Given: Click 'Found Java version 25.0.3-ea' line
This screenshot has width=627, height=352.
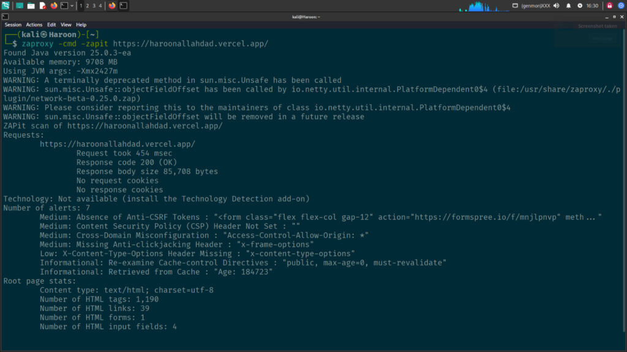Looking at the screenshot, I should point(67,53).
